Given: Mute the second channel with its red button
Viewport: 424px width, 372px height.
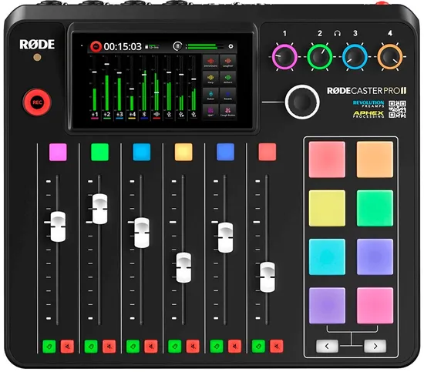Looking at the screenshot, I should pos(109,347).
